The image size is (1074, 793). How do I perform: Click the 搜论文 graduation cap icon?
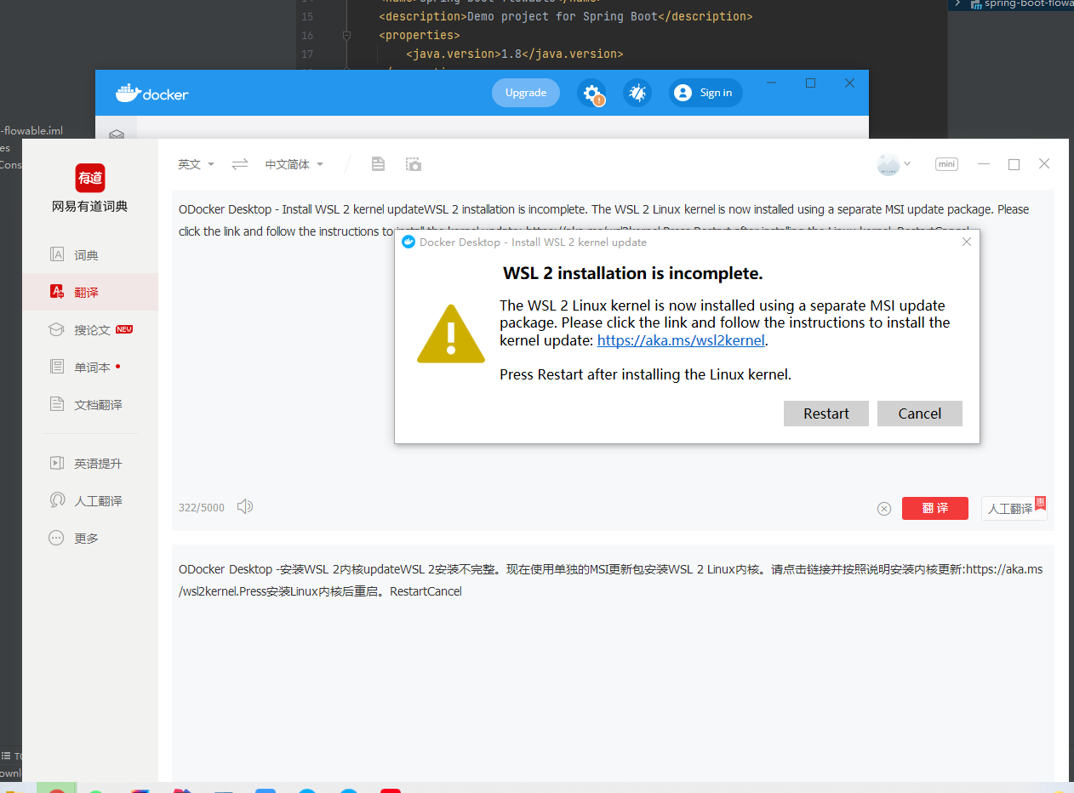pyautogui.click(x=57, y=329)
